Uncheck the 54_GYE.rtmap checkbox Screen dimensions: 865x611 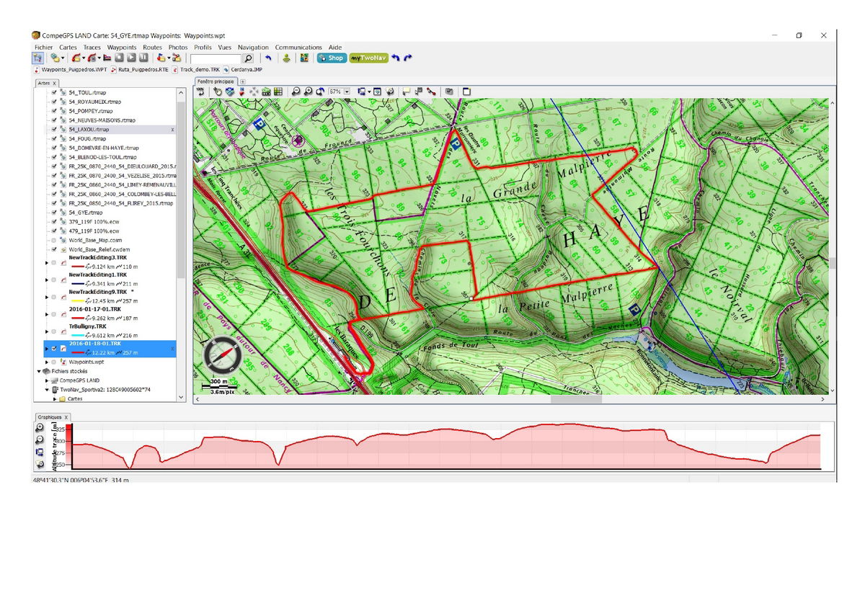[x=54, y=213]
